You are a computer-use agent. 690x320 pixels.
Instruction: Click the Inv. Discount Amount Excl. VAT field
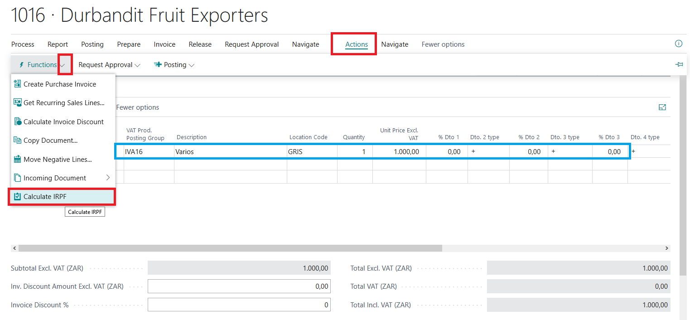click(239, 286)
